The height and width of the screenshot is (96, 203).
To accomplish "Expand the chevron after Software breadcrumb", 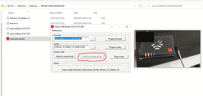I will [x=39, y=6].
